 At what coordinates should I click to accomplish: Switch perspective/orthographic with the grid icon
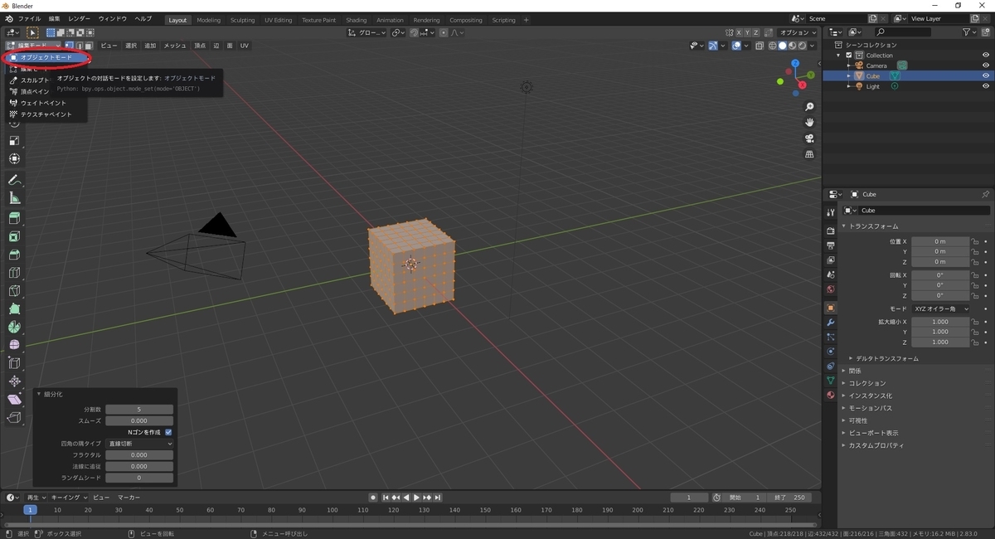tap(809, 154)
